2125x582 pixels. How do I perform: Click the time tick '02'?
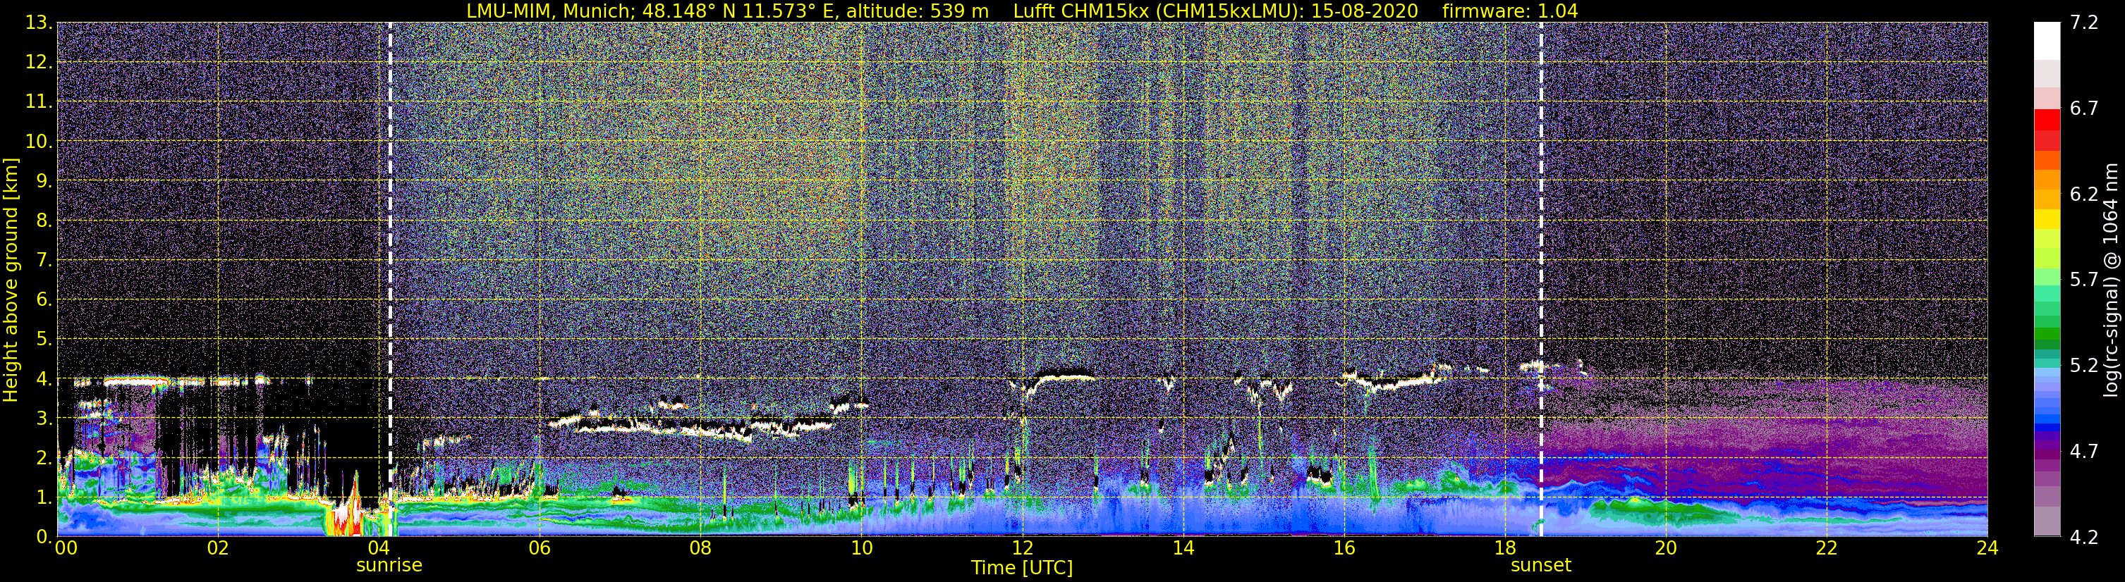218,548
